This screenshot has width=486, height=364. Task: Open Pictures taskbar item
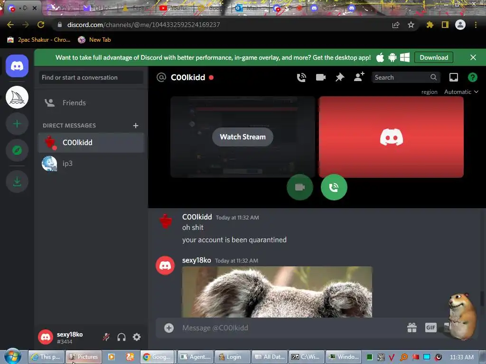[x=84, y=357]
